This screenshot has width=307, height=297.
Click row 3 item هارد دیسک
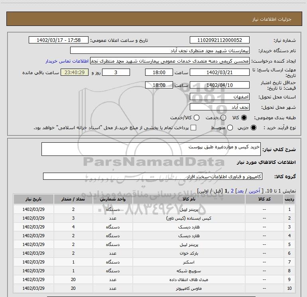189,227
